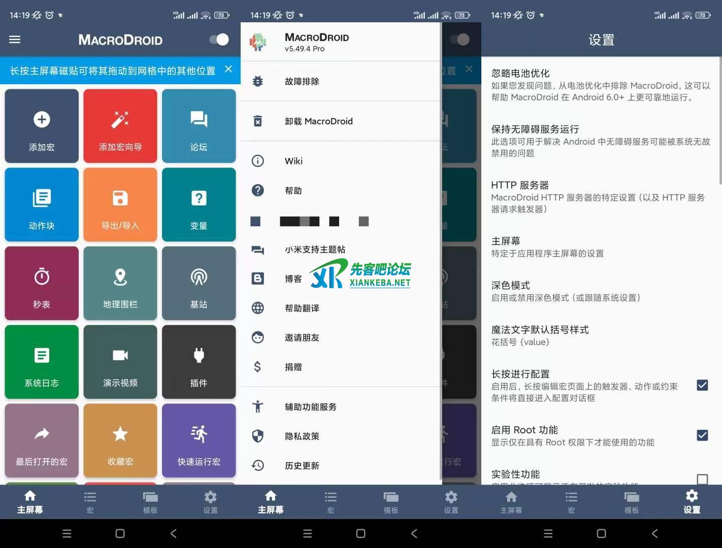Open the Favorite Macros tile (收藏宏)
The width and height of the screenshot is (722, 548).
click(x=120, y=440)
